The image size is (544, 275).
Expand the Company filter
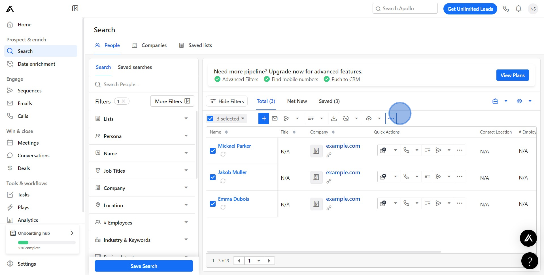142,188
